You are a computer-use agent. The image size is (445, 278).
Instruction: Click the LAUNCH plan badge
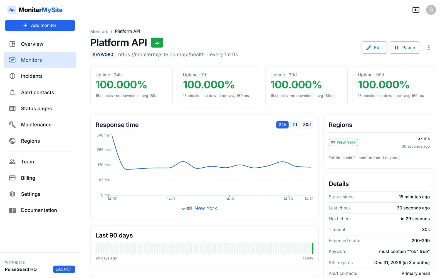point(64,269)
